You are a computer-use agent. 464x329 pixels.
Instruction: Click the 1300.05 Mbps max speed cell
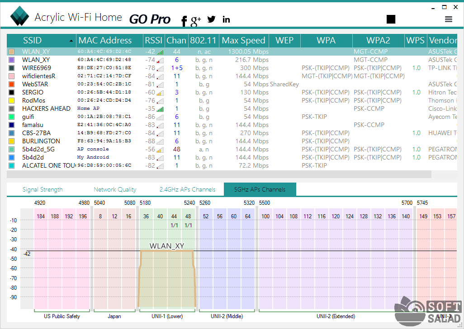coord(248,52)
